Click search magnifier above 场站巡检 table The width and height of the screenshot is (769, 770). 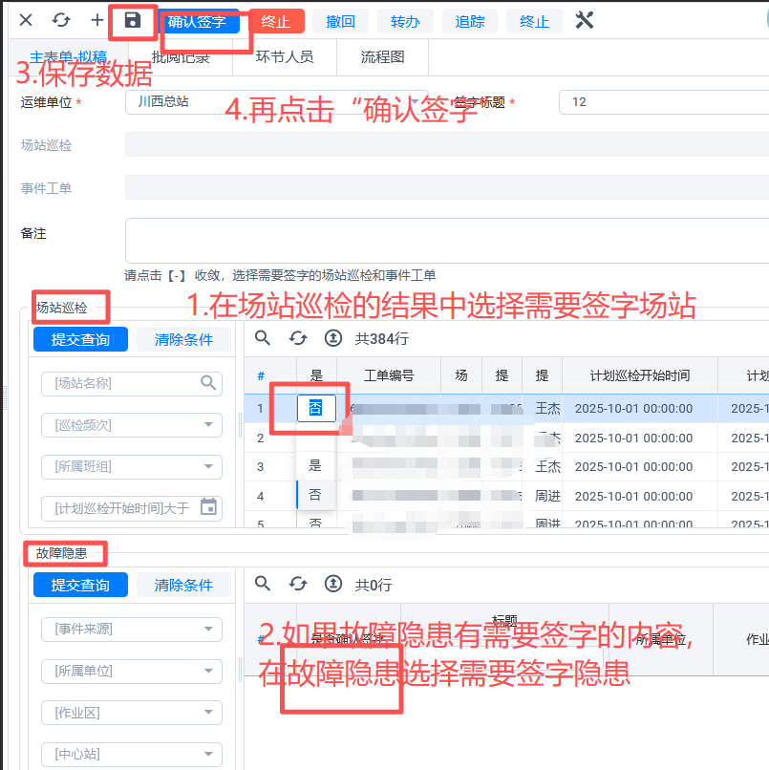263,338
